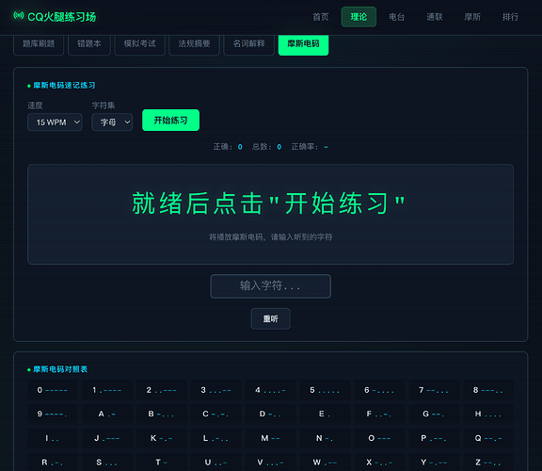Image resolution: width=542 pixels, height=471 pixels.
Task: Click the letter G morse cell
Action: tap(434, 414)
